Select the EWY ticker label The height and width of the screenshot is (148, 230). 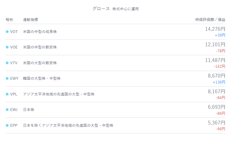tap(14, 78)
